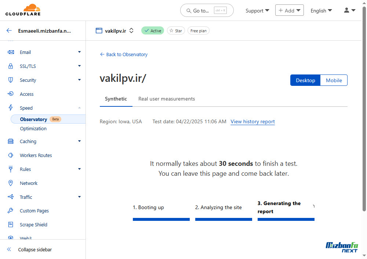Expand the Traffic submenu arrow
Screen dimensions: 367x259
pos(79,197)
